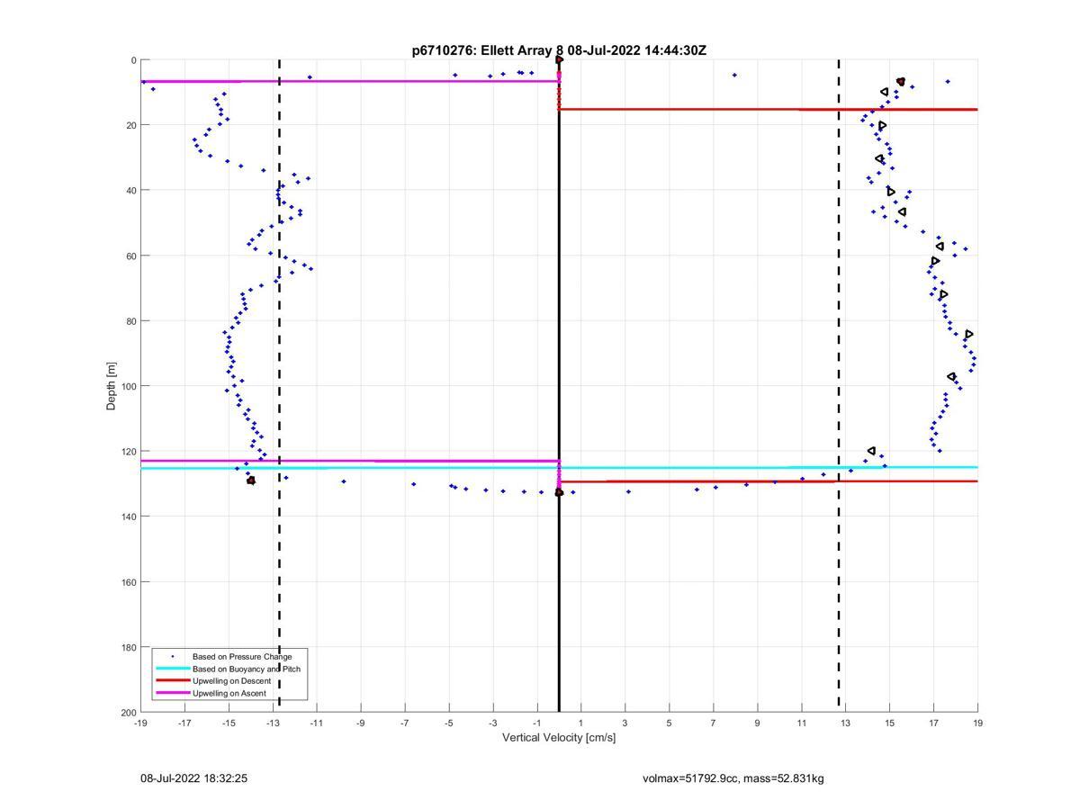1080x800 pixels.
Task: Click x-axis tick label "-7"
Action: 405,723
